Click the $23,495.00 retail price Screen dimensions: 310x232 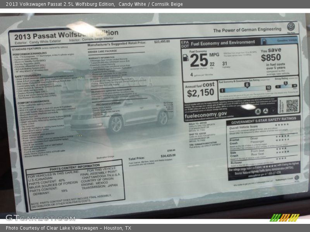pyautogui.click(x=162, y=42)
